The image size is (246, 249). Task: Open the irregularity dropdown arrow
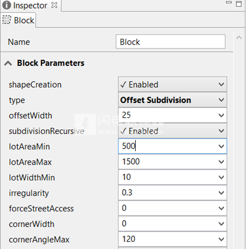221,193
